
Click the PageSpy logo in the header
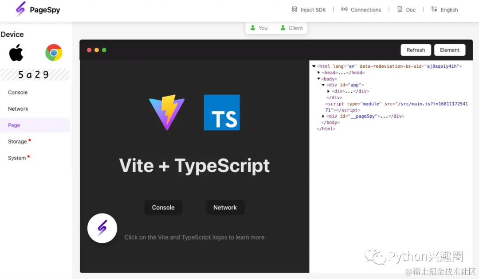pyautogui.click(x=20, y=9)
